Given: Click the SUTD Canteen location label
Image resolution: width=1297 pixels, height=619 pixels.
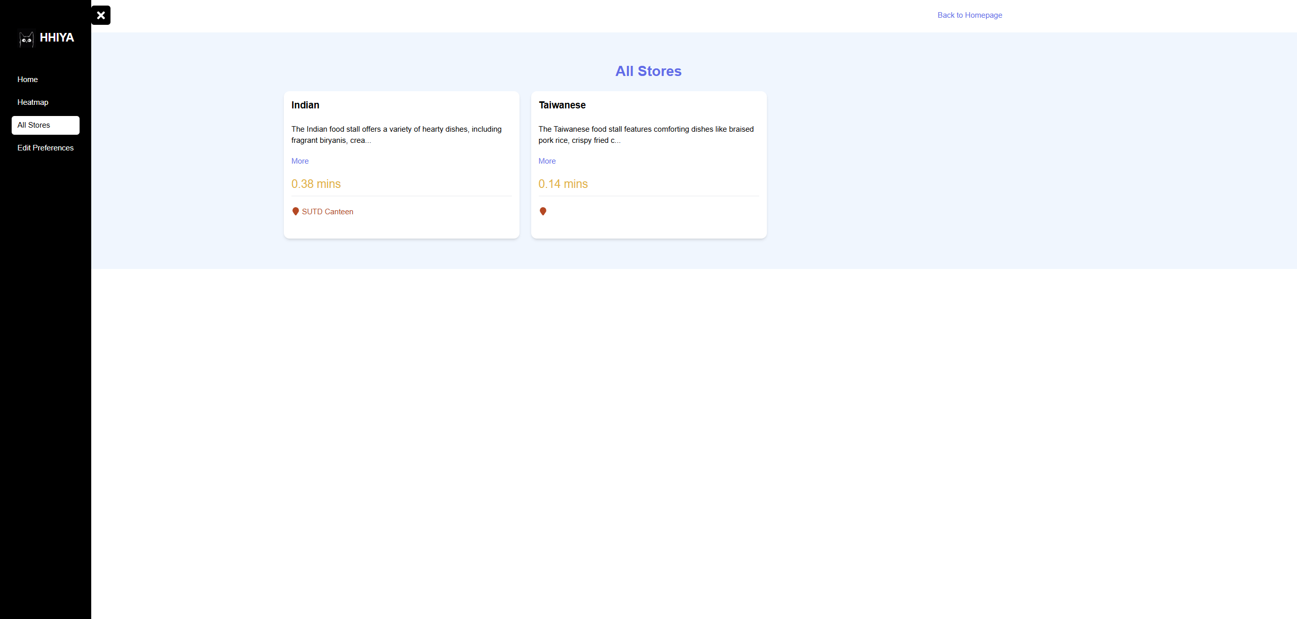Looking at the screenshot, I should [x=327, y=212].
